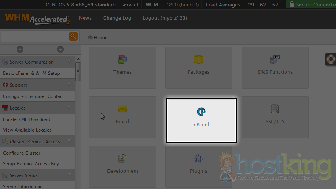The height and width of the screenshot is (189, 336).
Task: Click the orange search magnifier button
Action: tap(73, 36)
